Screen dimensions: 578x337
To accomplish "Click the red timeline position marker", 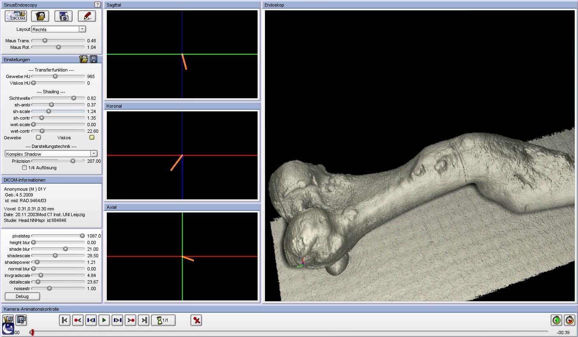I will coord(32,332).
